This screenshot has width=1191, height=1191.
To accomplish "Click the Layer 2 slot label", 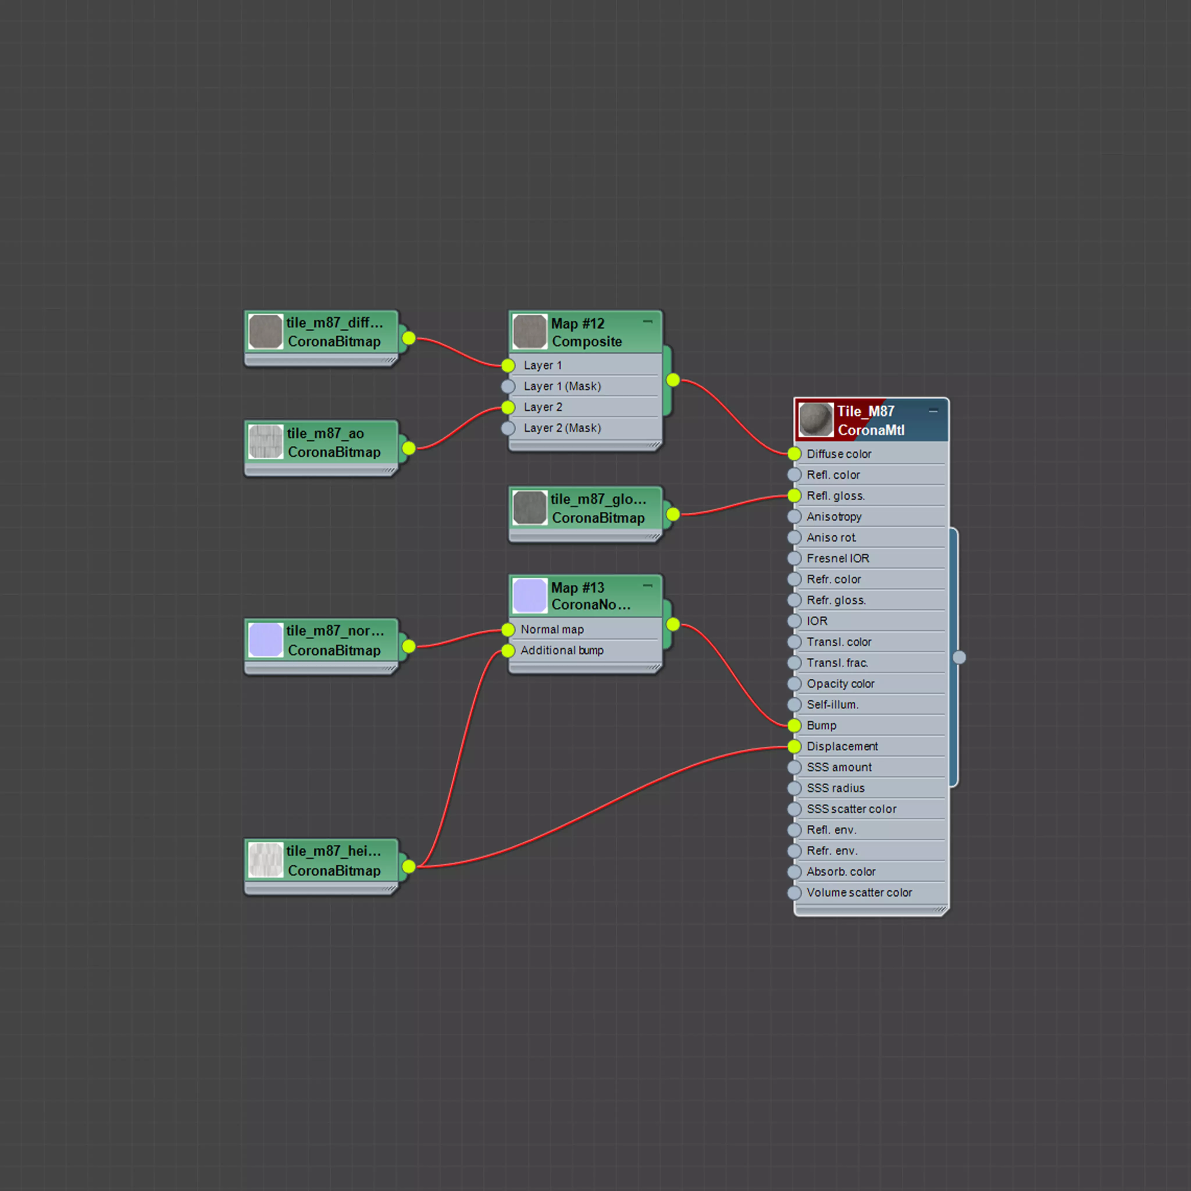I will click(543, 407).
